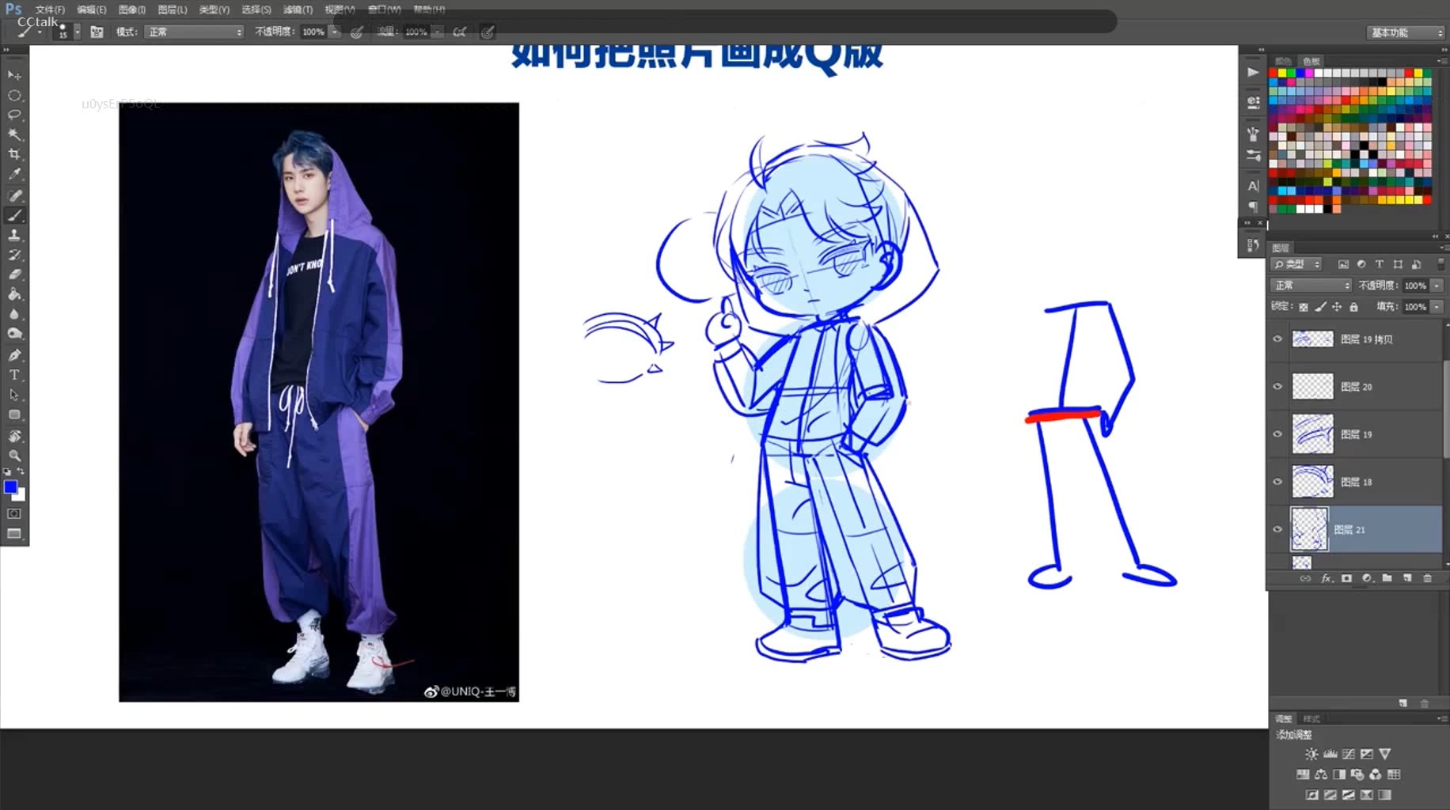Select layer 图层 20 thumbnail
The image size is (1450, 810).
click(1312, 386)
